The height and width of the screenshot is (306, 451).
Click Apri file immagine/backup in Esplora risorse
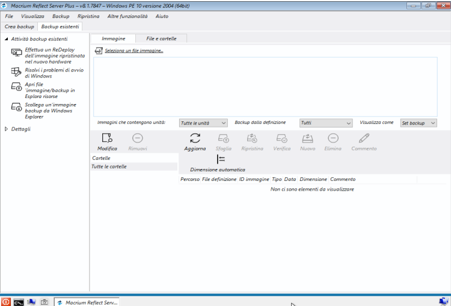pos(50,90)
